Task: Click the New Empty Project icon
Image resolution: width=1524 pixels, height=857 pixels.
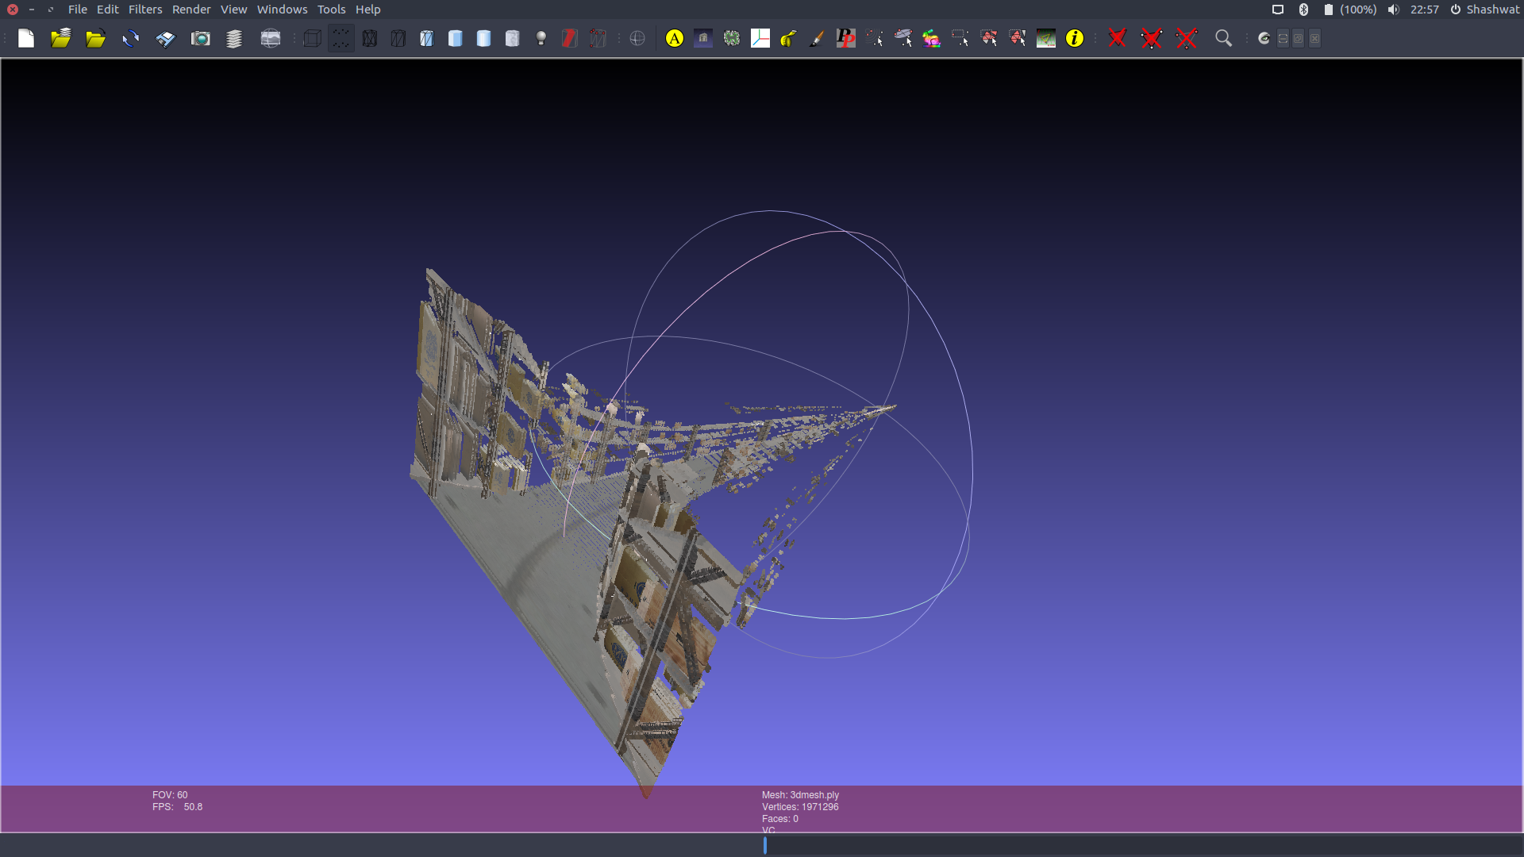Action: tap(26, 38)
